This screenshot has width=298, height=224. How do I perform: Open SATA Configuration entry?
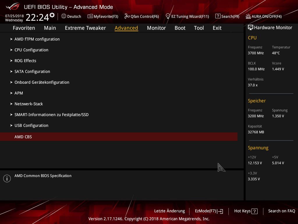[x=32, y=72]
